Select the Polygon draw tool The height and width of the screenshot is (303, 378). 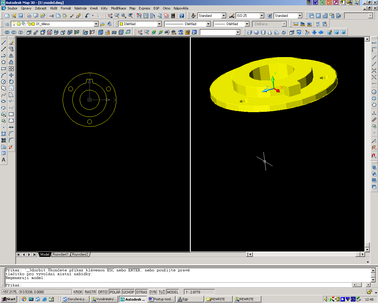pyautogui.click(x=4, y=62)
